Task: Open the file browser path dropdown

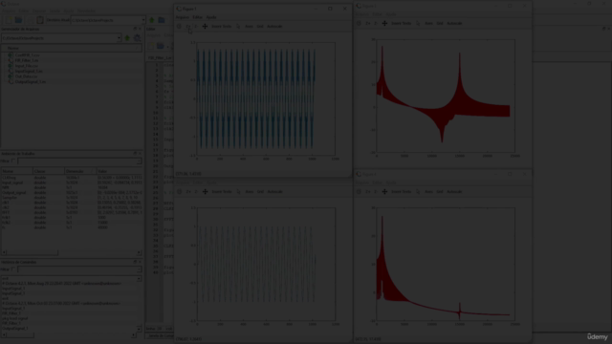Action: click(119, 38)
